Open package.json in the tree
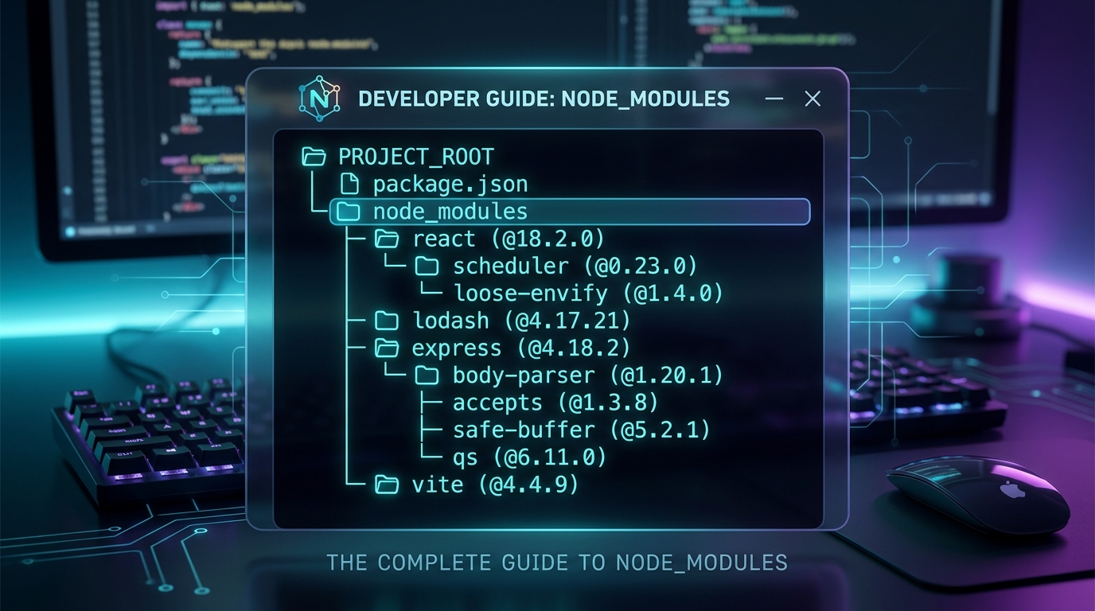Screen dimensions: 1095x611 [450, 185]
